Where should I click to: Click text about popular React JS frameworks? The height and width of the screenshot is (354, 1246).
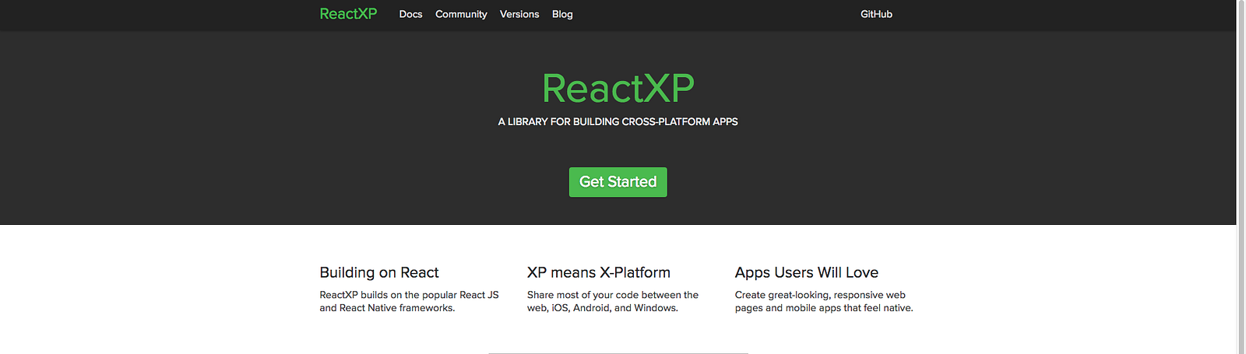pyautogui.click(x=409, y=301)
